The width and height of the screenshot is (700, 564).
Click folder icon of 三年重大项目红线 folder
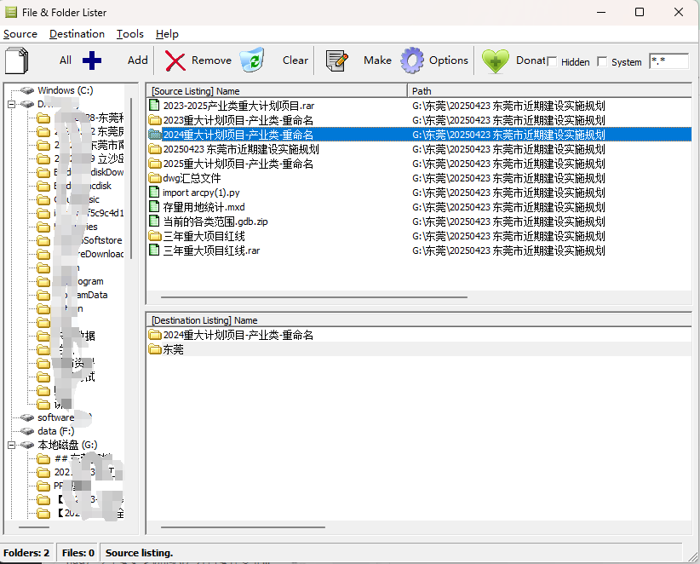154,236
